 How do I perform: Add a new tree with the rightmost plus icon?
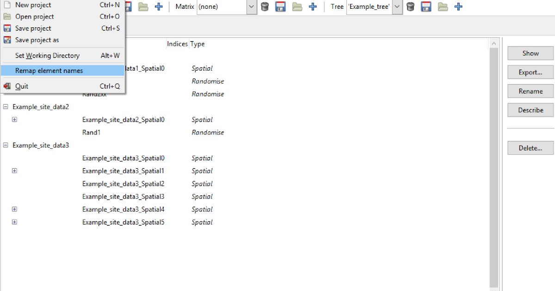[x=458, y=6]
